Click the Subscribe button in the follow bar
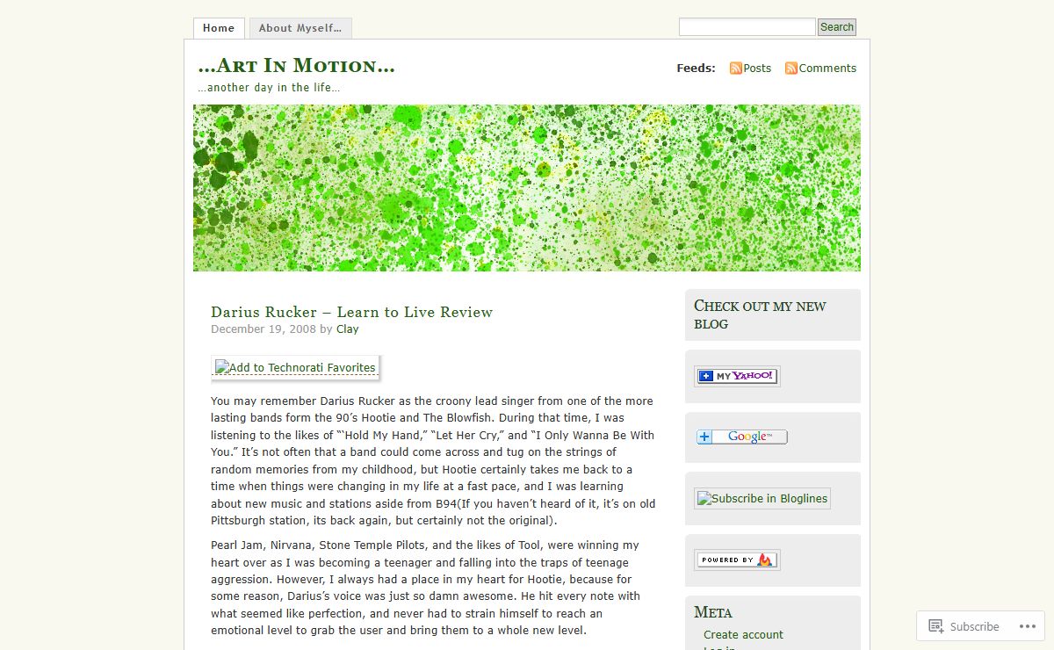The width and height of the screenshot is (1054, 650). pyautogui.click(x=964, y=626)
